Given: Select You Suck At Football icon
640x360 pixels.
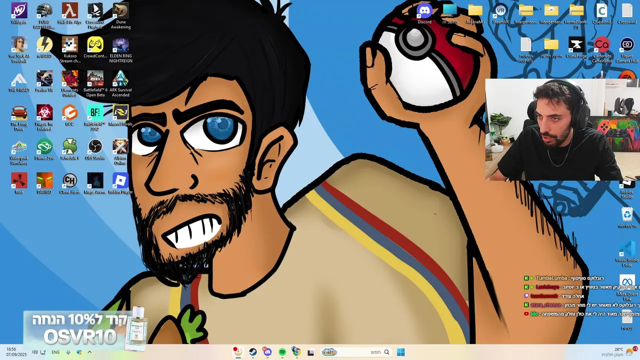Looking at the screenshot, I should coord(19,49).
